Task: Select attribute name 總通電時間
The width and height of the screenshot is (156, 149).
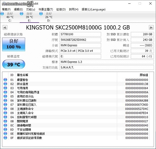Action: [24, 125]
